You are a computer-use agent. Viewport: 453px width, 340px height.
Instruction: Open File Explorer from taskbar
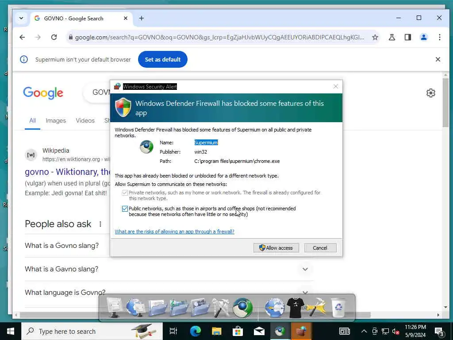tap(216, 331)
